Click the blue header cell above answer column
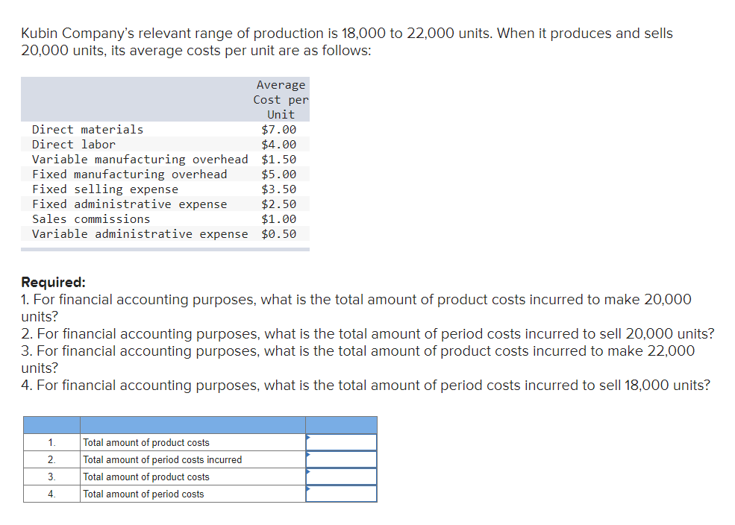The height and width of the screenshot is (525, 735). point(341,424)
